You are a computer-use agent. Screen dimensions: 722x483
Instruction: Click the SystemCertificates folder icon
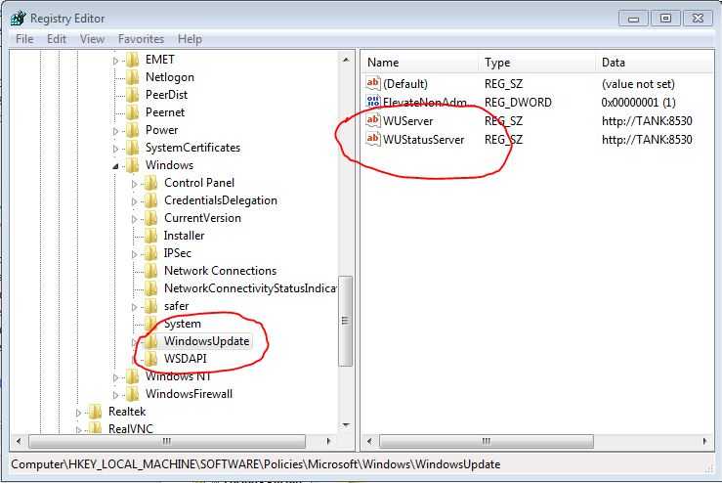point(133,148)
